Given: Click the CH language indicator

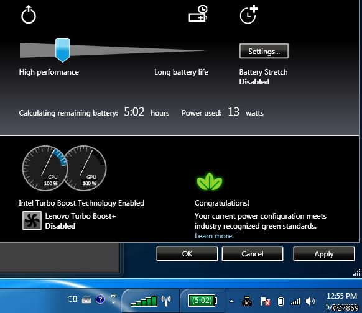Looking at the screenshot, I should [x=72, y=299].
